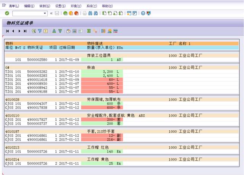Open the 清单(L) menu

(x=14, y=6)
